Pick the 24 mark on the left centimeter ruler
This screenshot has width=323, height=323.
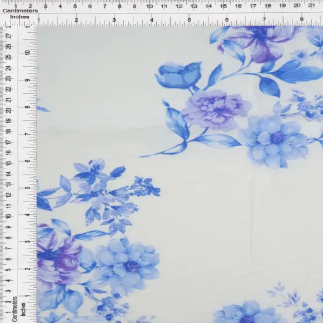click(x=9, y=68)
